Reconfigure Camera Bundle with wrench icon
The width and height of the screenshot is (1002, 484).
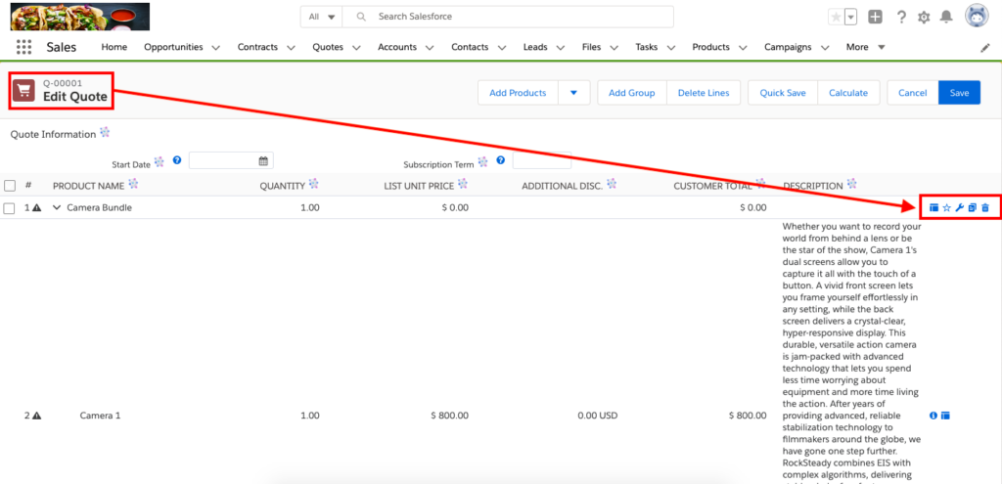click(x=959, y=207)
